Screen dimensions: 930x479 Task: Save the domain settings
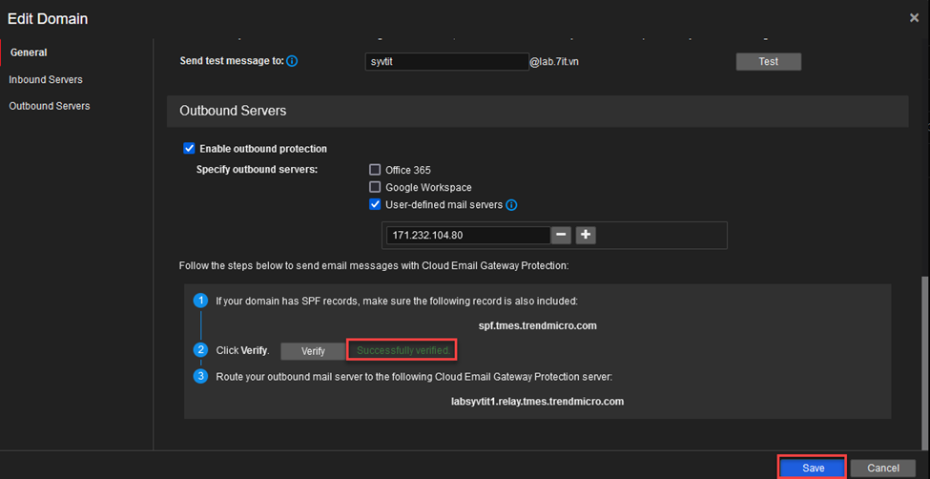click(x=813, y=468)
